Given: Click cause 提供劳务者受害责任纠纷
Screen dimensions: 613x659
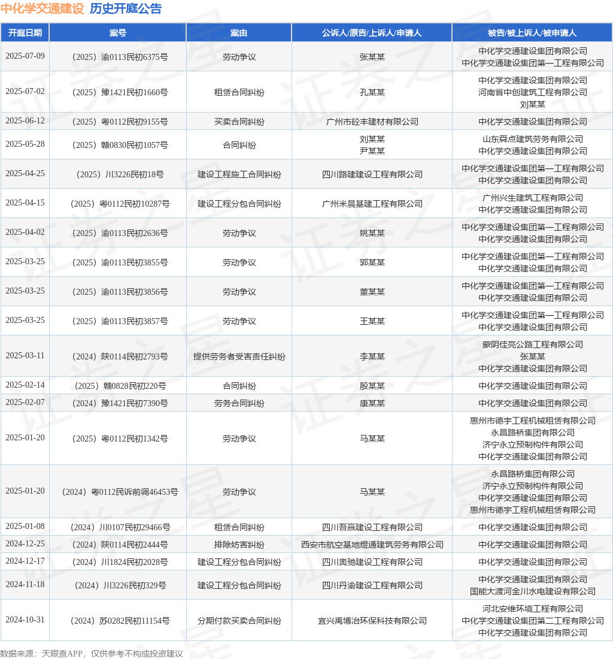Looking at the screenshot, I should coord(239,357).
